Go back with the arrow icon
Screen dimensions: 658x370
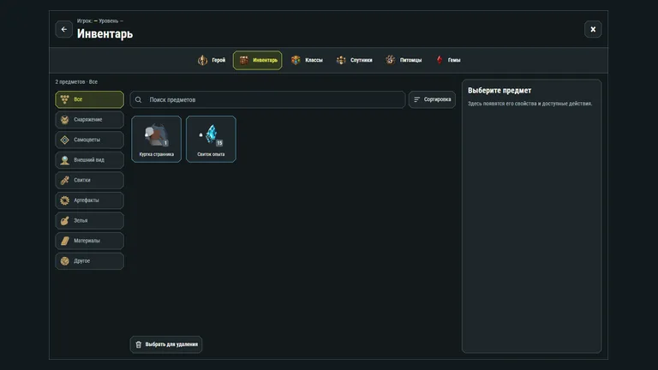pos(63,29)
